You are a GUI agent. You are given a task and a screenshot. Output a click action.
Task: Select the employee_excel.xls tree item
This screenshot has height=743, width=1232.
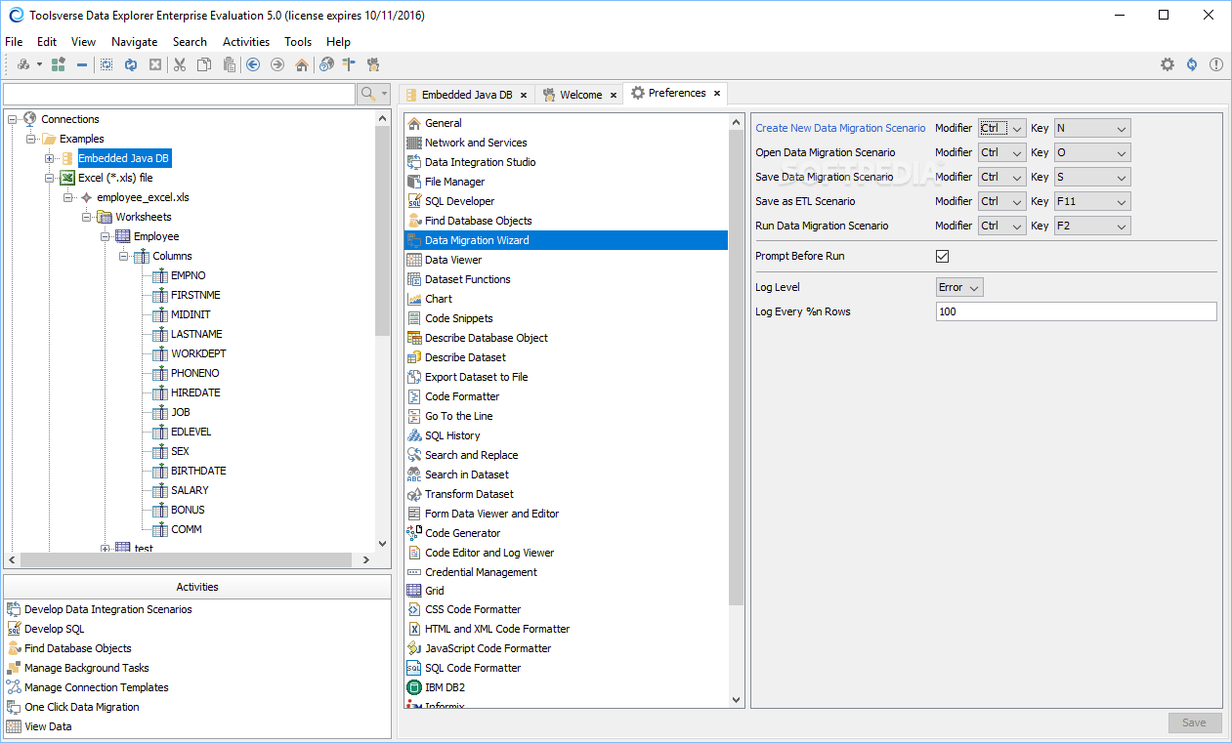pos(143,197)
